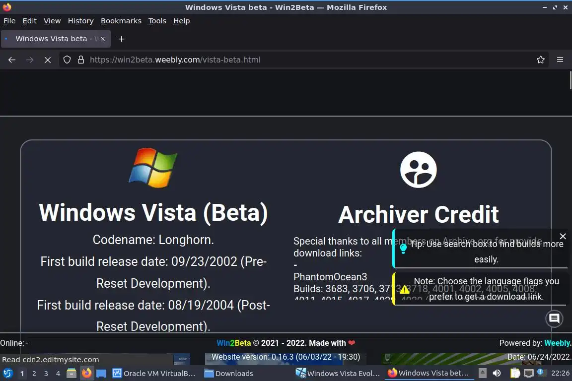
Task: Open the volume speaker tray icon
Action: pyautogui.click(x=497, y=373)
